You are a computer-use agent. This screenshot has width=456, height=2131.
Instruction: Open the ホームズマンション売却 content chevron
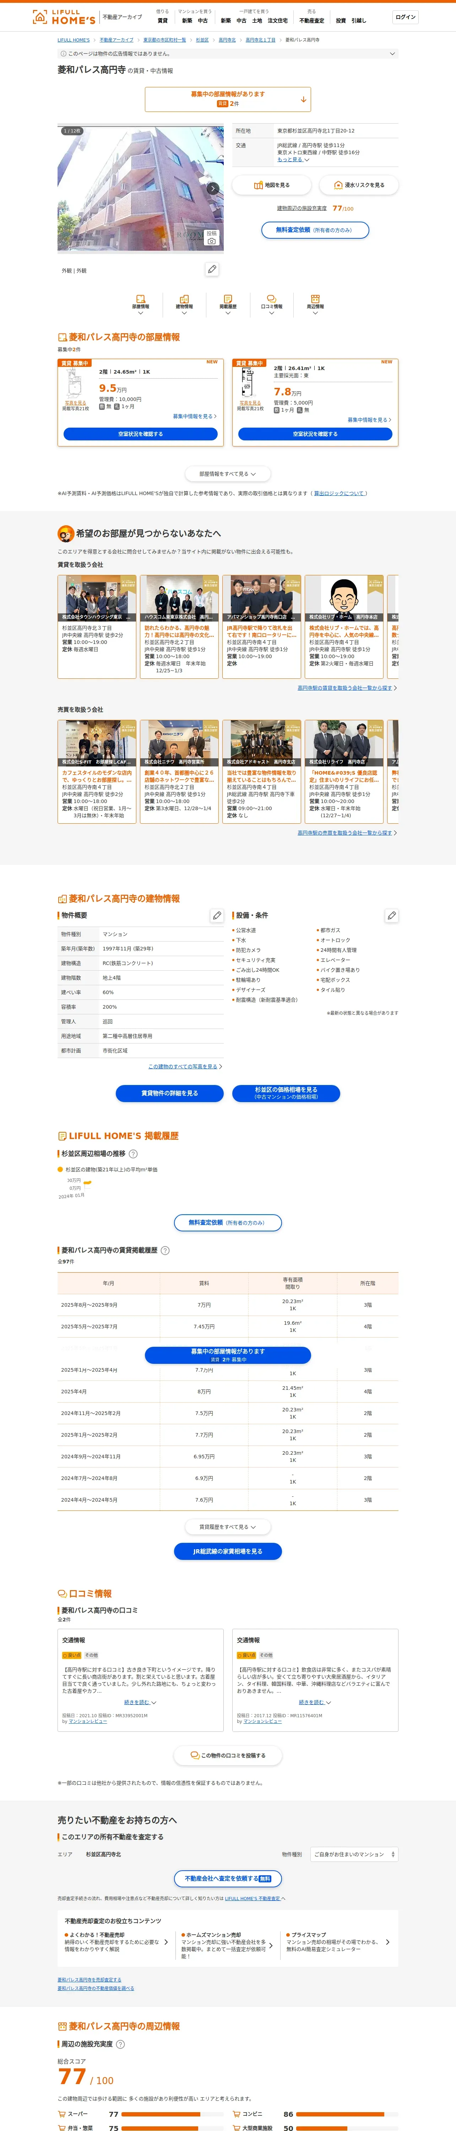pyautogui.click(x=271, y=1945)
